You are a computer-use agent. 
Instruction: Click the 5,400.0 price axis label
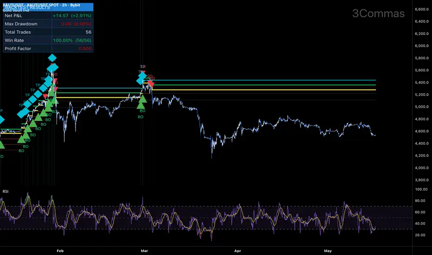coord(422,83)
